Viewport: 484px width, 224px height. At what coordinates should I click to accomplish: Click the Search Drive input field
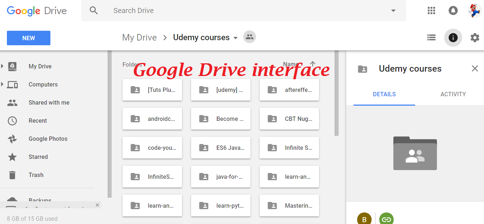pyautogui.click(x=244, y=11)
